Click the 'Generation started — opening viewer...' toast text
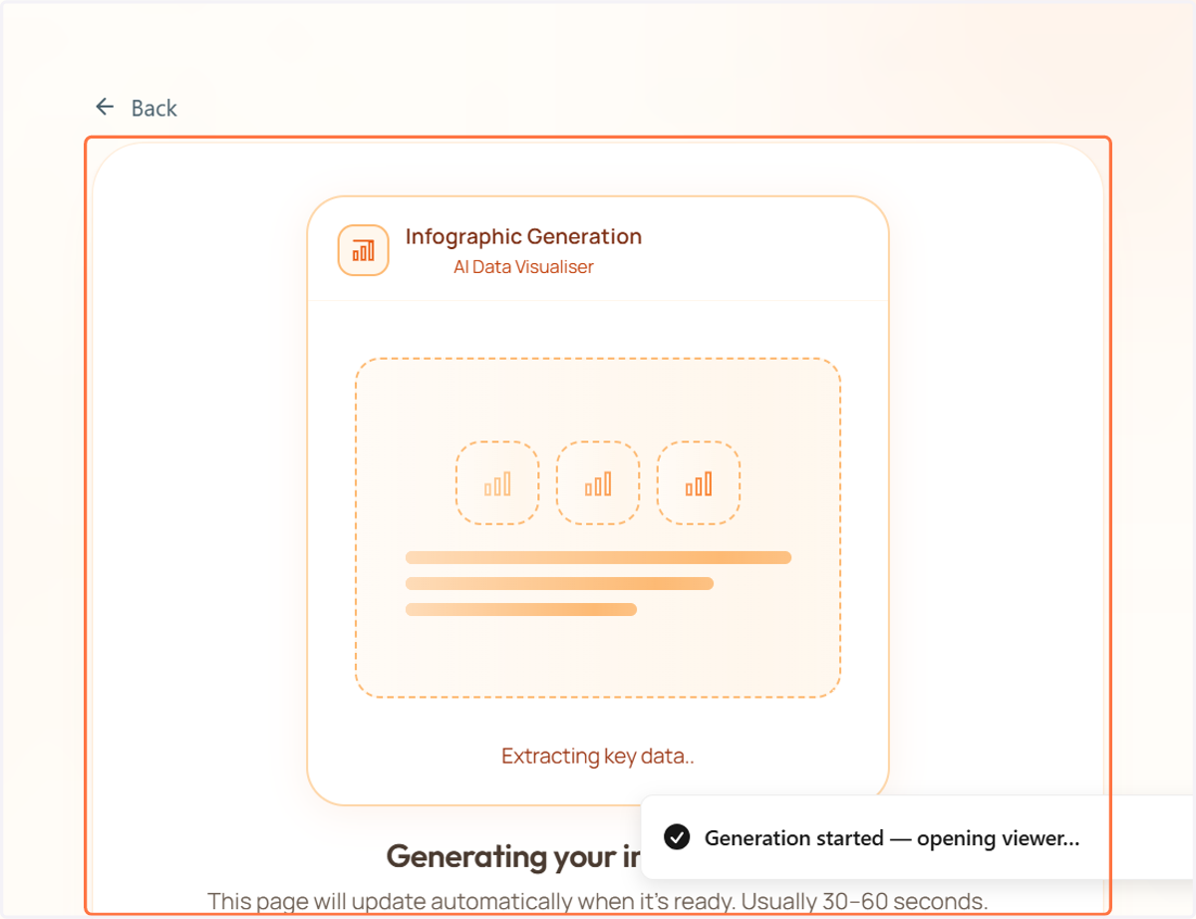This screenshot has height=919, width=1196. tap(892, 838)
